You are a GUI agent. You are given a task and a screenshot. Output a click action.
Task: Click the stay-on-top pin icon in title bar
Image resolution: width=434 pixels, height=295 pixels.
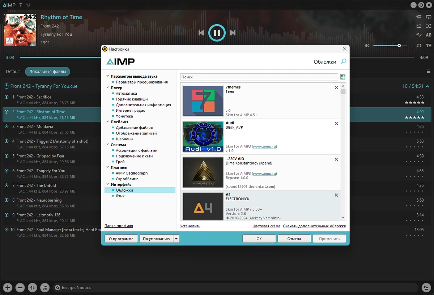pos(21,5)
